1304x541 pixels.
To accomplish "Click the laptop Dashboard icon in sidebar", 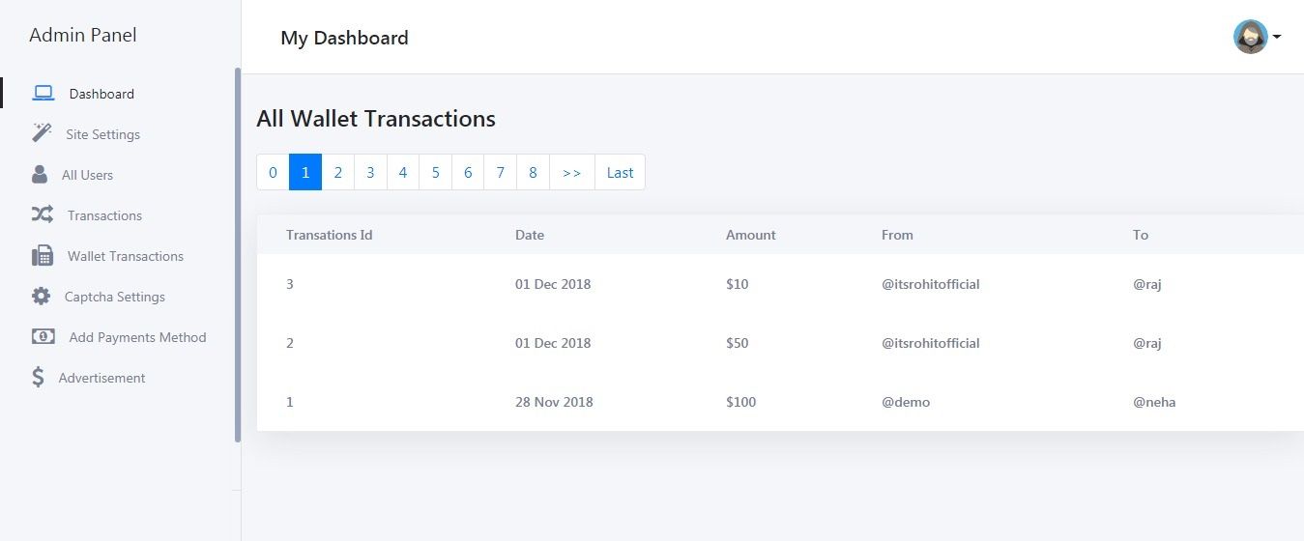I will click(43, 94).
